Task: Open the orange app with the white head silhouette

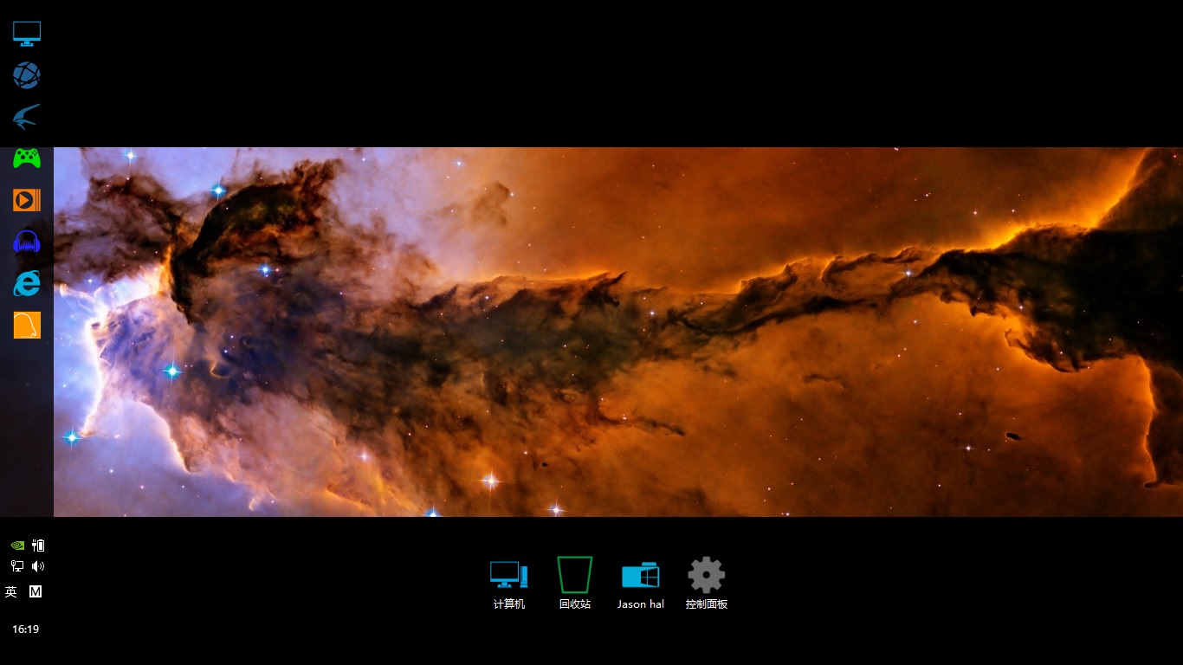Action: [x=27, y=325]
